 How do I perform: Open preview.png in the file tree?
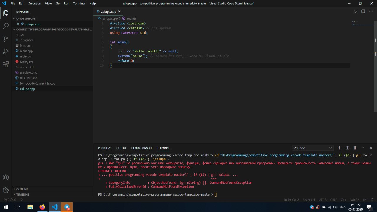(52, 72)
